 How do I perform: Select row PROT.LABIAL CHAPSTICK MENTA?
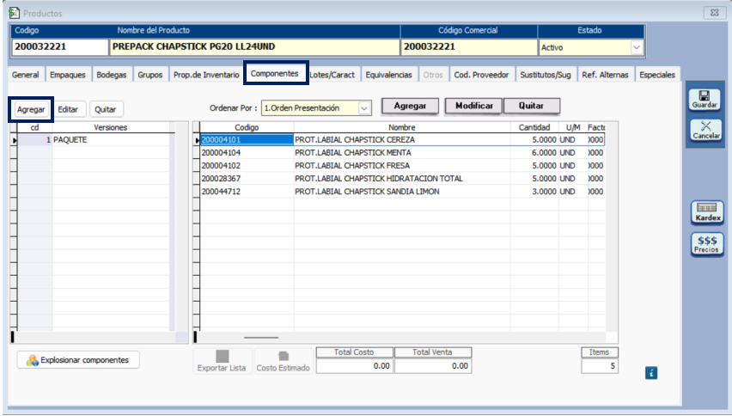coord(402,153)
